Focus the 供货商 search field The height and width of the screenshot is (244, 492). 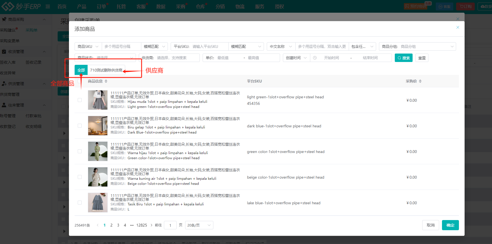[177, 58]
